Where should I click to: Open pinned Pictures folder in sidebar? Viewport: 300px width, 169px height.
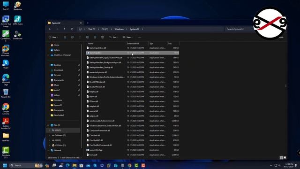tap(56, 75)
